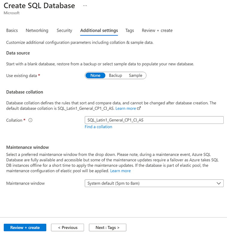The image size is (227, 235).
Task: Switch to the Basics tab
Action: coord(12,30)
